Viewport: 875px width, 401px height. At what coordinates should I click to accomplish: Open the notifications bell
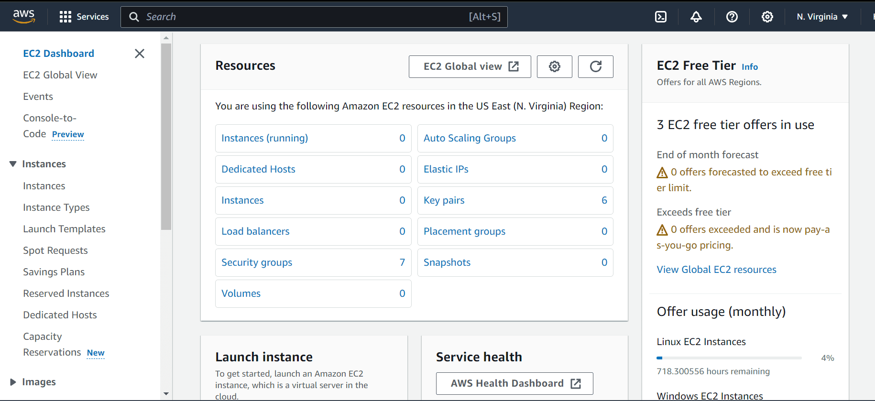tap(696, 17)
